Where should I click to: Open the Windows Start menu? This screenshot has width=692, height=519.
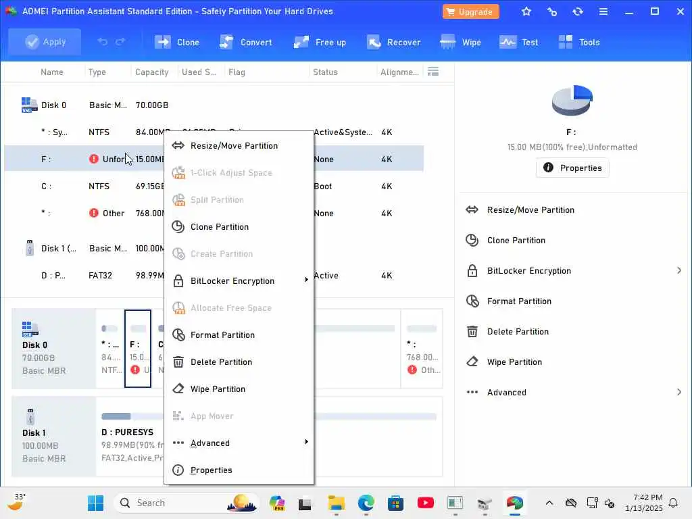tap(95, 503)
